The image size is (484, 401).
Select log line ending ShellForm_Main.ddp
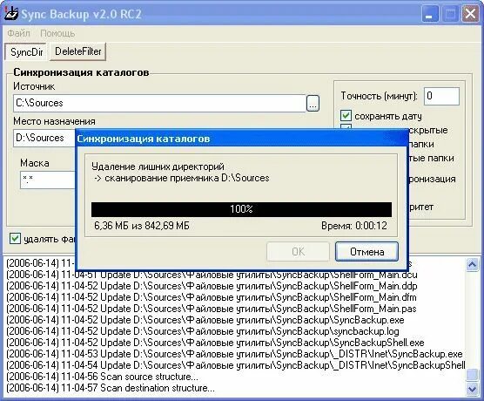(x=212, y=286)
